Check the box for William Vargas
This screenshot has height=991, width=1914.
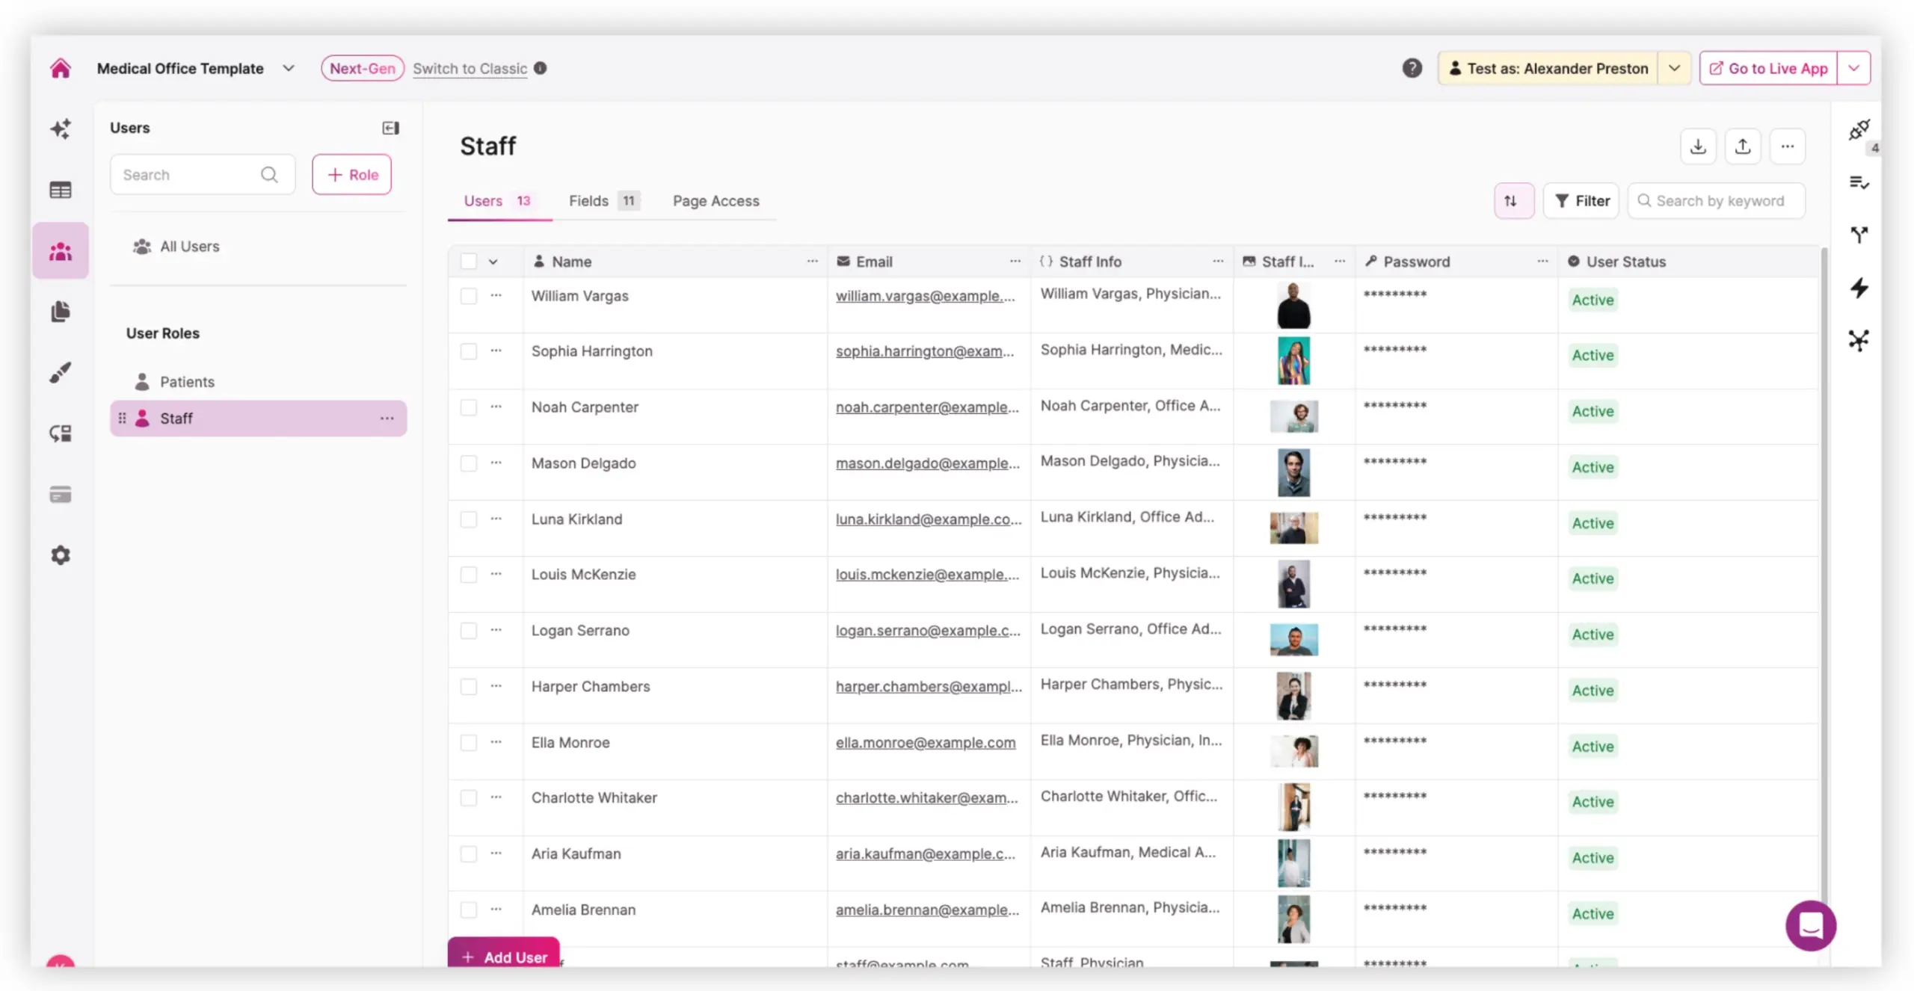point(469,297)
